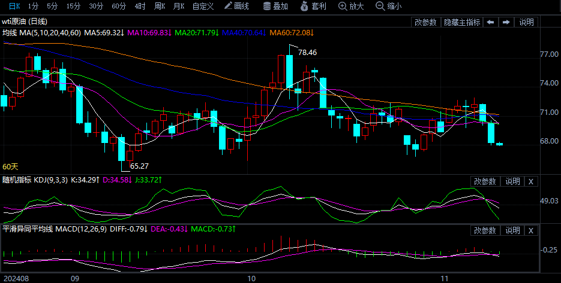Click 改参数 in the KDJ panel
The height and width of the screenshot is (283, 561).
(485, 181)
